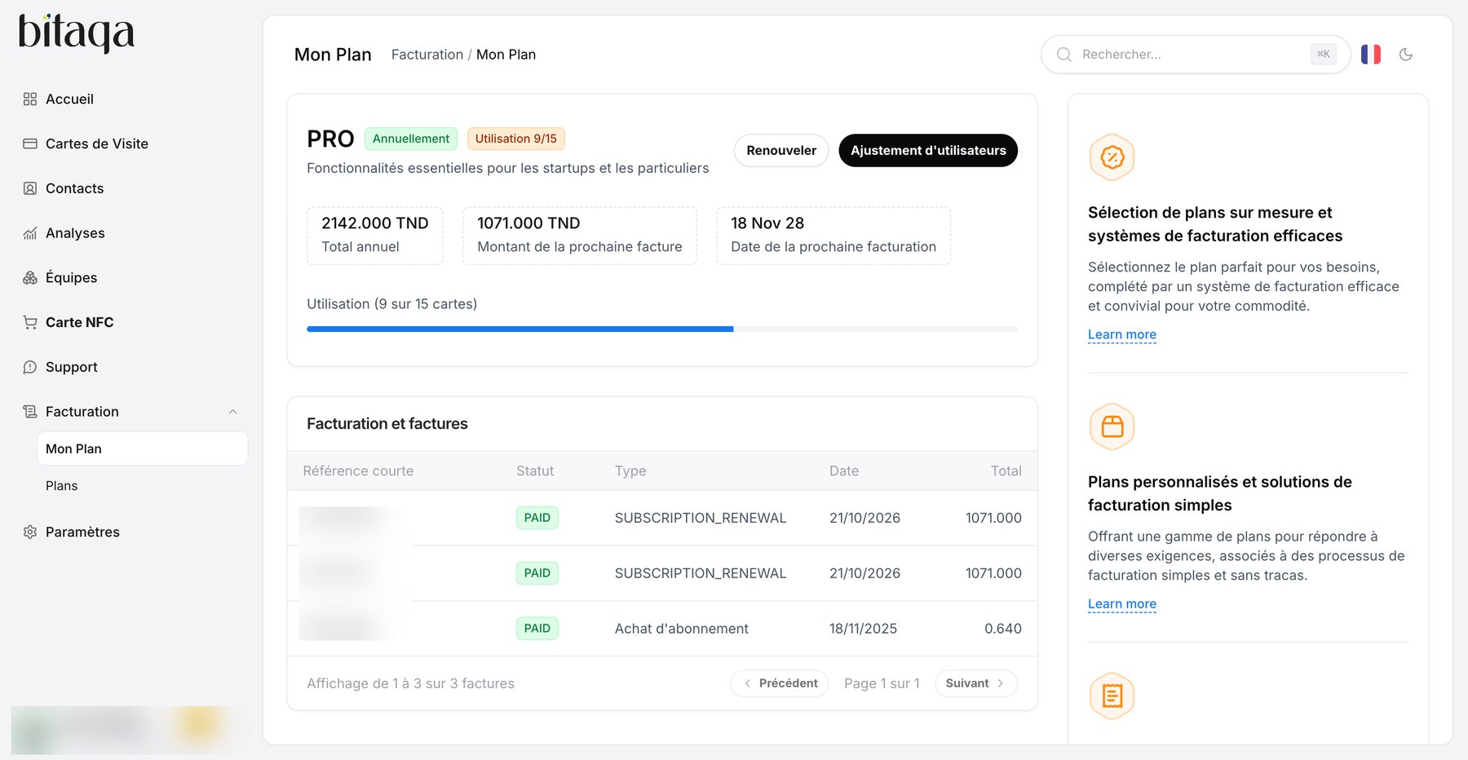
Task: Open Cartes de Visite menu item
Action: [97, 144]
